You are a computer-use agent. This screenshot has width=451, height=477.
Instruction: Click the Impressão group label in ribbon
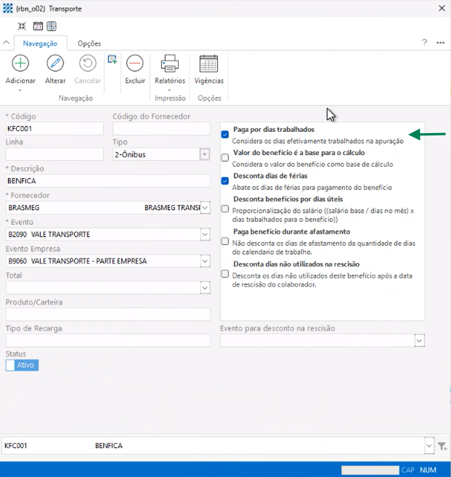(170, 98)
